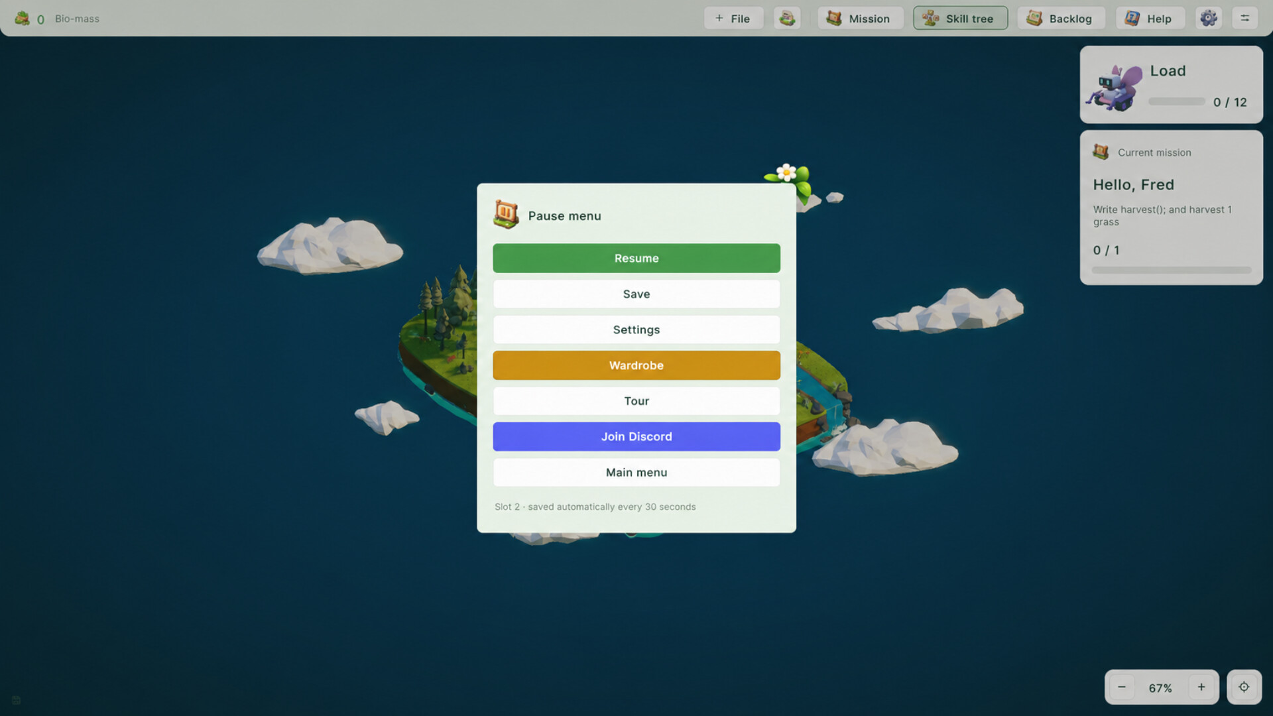Create a new File from the top bar
1273x716 pixels.
(733, 19)
